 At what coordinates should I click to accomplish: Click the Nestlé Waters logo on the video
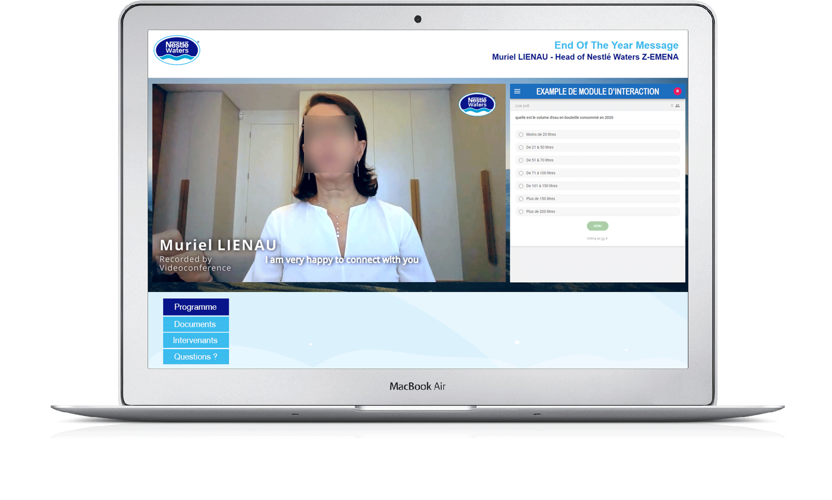pos(476,103)
